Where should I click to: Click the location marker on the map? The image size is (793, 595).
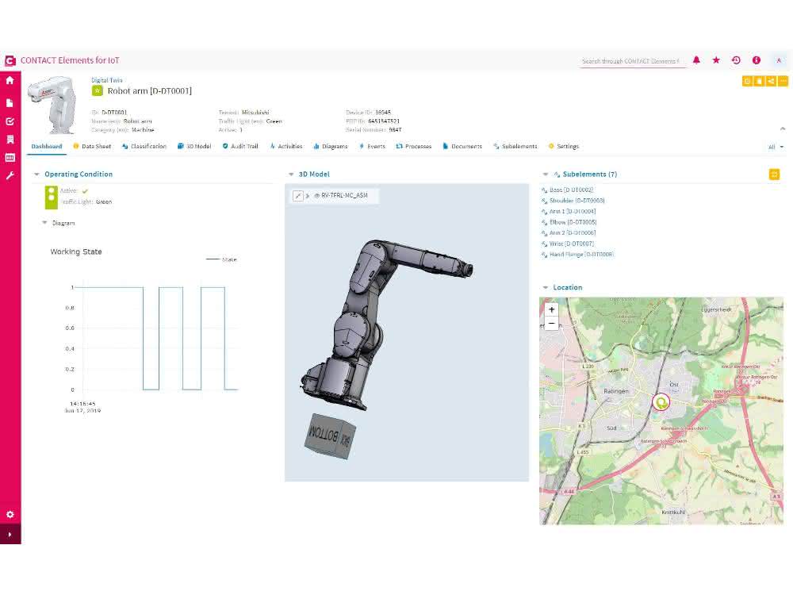click(661, 403)
